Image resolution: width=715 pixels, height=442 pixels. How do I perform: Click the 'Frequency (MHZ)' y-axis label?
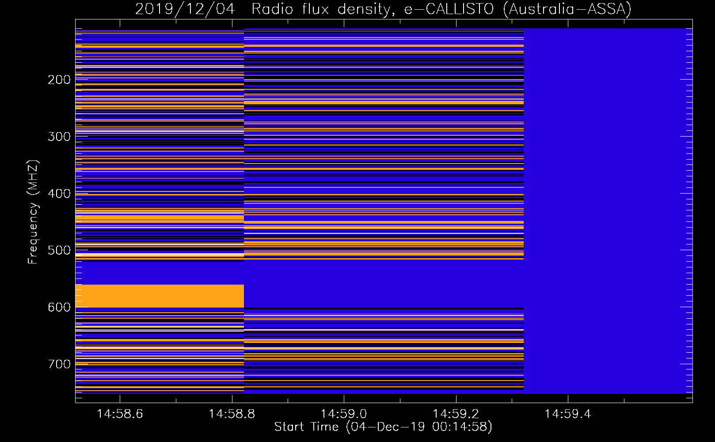pyautogui.click(x=33, y=212)
